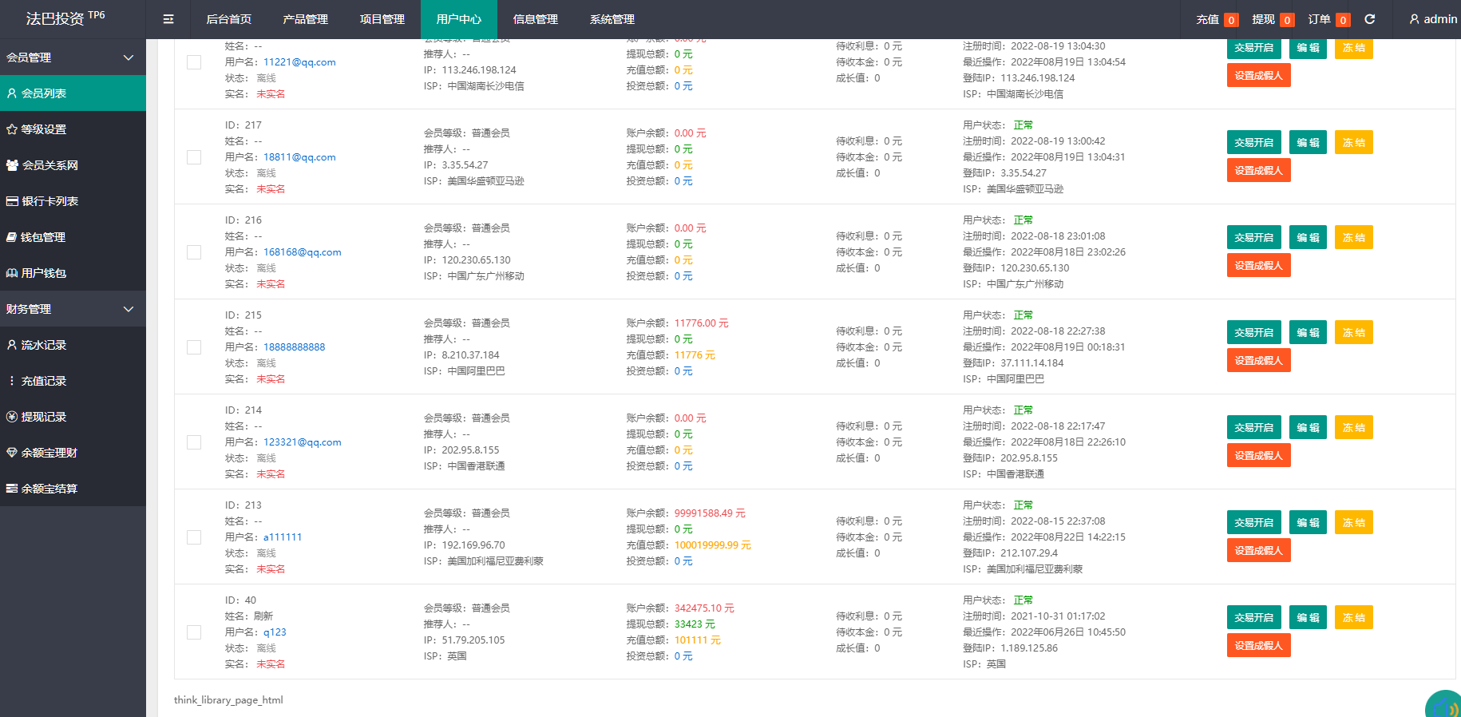1461x717 pixels.
Task: Click 编辑 button for user ID 216
Action: tap(1307, 238)
